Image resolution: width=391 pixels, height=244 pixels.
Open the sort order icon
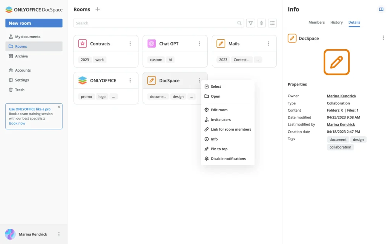[x=261, y=23]
